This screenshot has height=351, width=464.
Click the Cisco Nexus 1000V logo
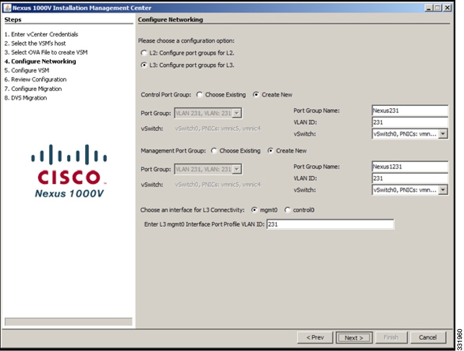click(x=69, y=171)
